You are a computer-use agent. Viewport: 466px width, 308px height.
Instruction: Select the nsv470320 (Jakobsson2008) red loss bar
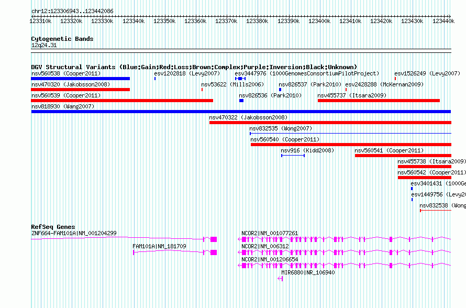click(80, 90)
